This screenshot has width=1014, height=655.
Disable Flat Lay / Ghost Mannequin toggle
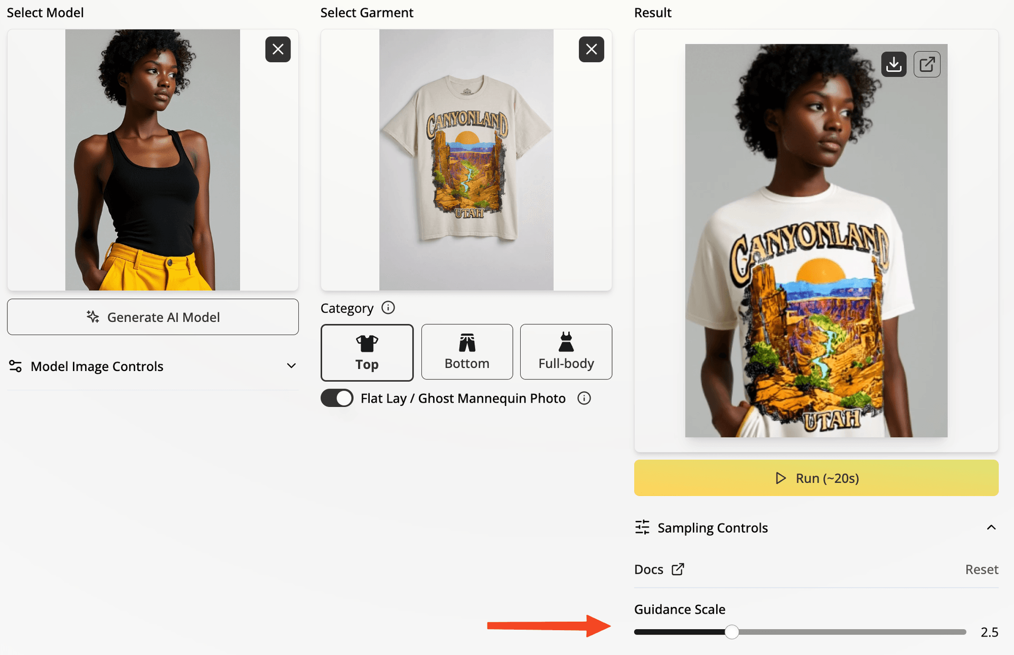[337, 398]
